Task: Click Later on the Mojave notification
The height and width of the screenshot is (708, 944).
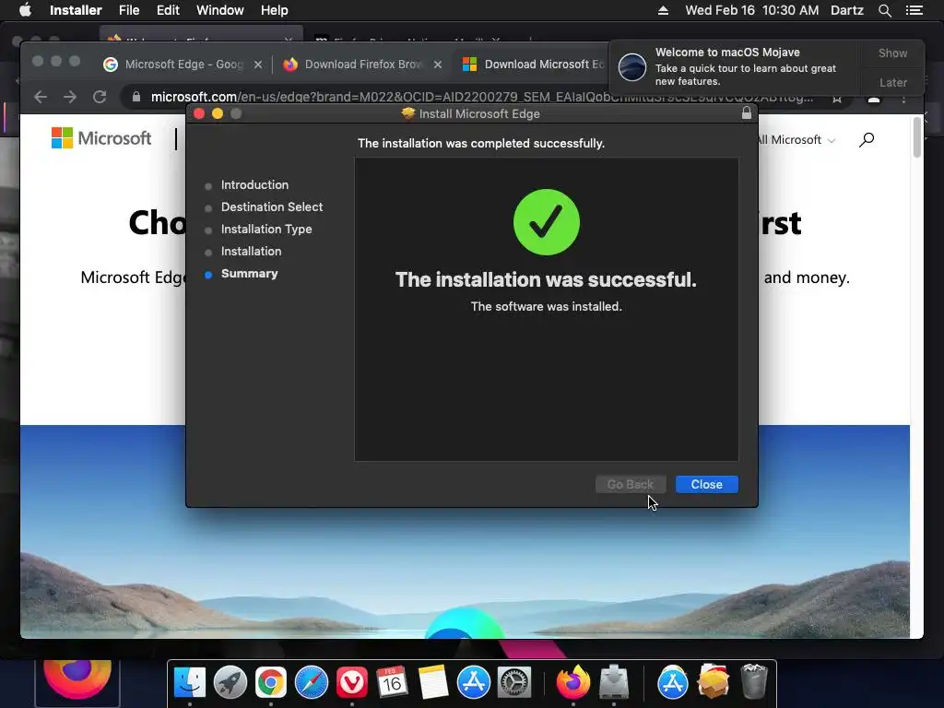Action: (x=892, y=82)
